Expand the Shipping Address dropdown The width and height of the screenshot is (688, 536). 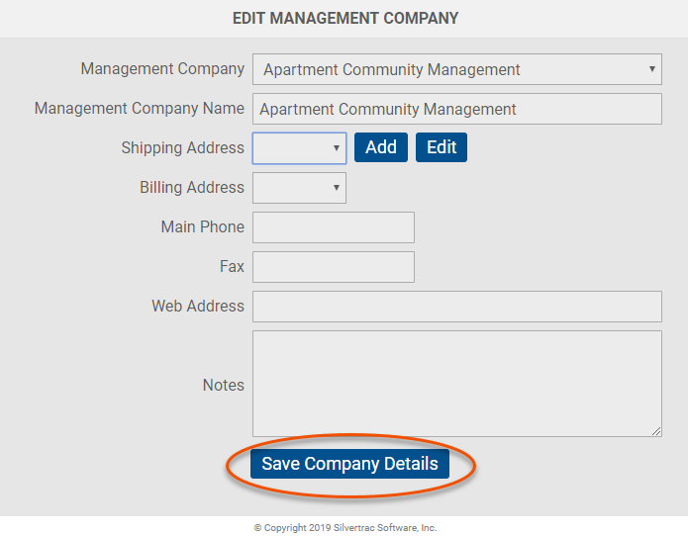[x=299, y=148]
